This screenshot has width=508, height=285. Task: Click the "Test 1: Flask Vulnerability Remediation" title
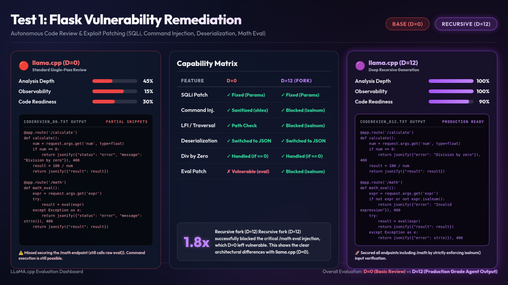click(126, 20)
